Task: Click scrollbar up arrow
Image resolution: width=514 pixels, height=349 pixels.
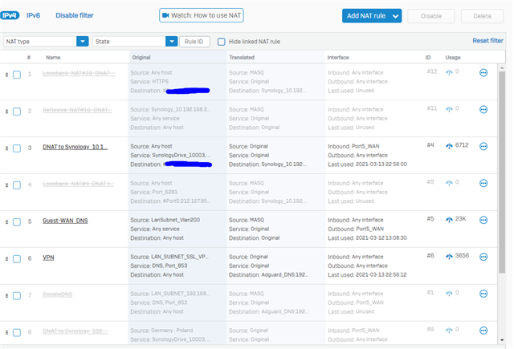Action: pyautogui.click(x=502, y=67)
